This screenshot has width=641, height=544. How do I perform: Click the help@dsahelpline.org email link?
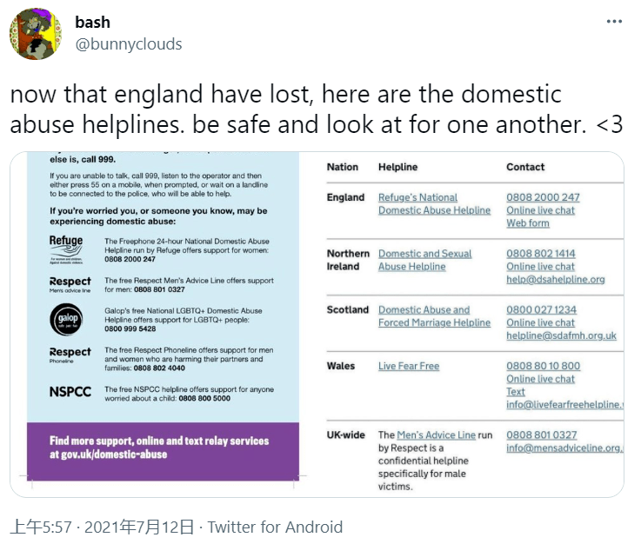(555, 279)
